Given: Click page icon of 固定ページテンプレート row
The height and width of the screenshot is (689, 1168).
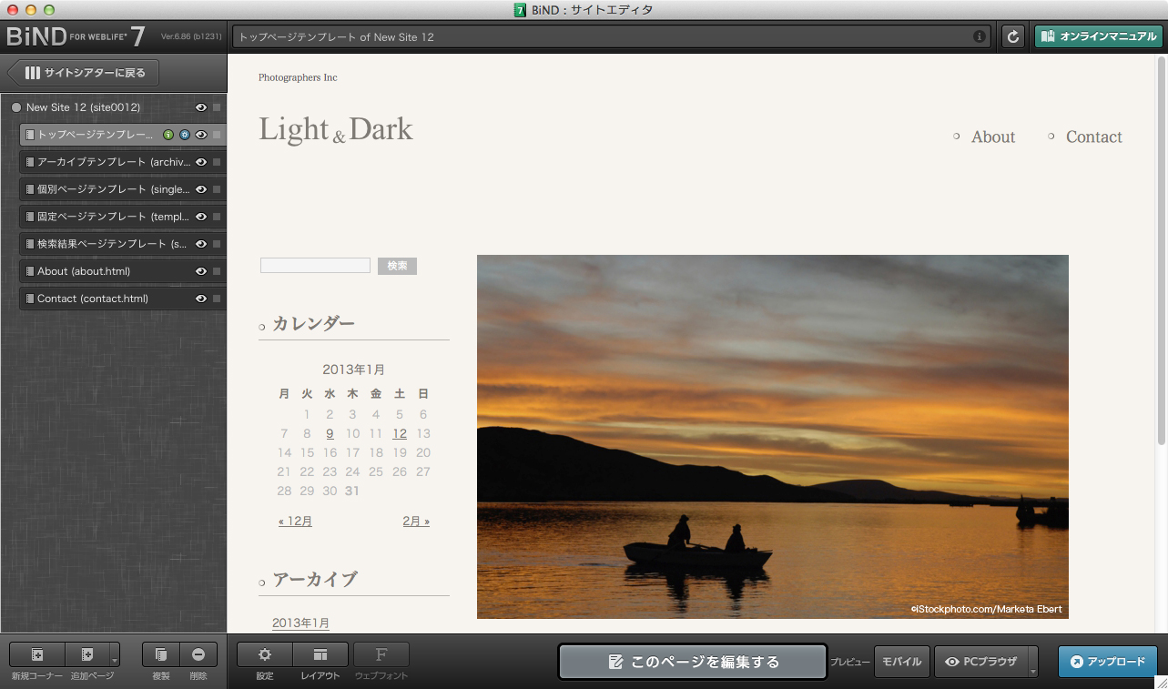Looking at the screenshot, I should [30, 217].
